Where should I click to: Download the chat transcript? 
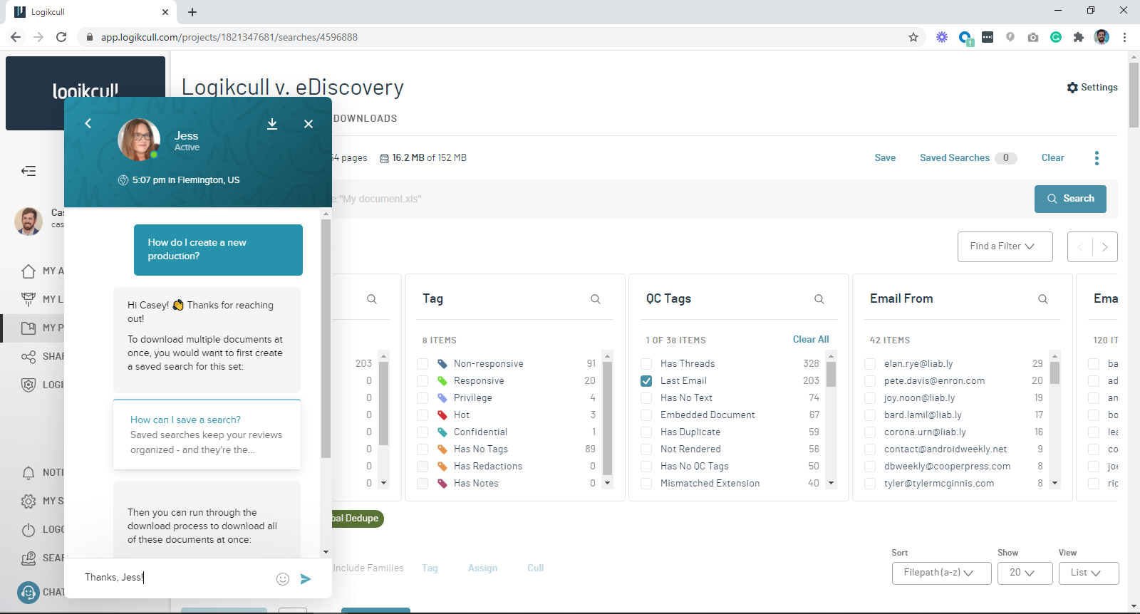[272, 124]
